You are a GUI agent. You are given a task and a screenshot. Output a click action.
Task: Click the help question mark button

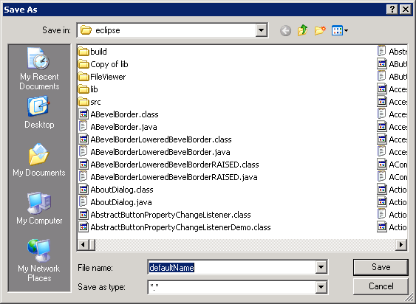pyautogui.click(x=392, y=10)
